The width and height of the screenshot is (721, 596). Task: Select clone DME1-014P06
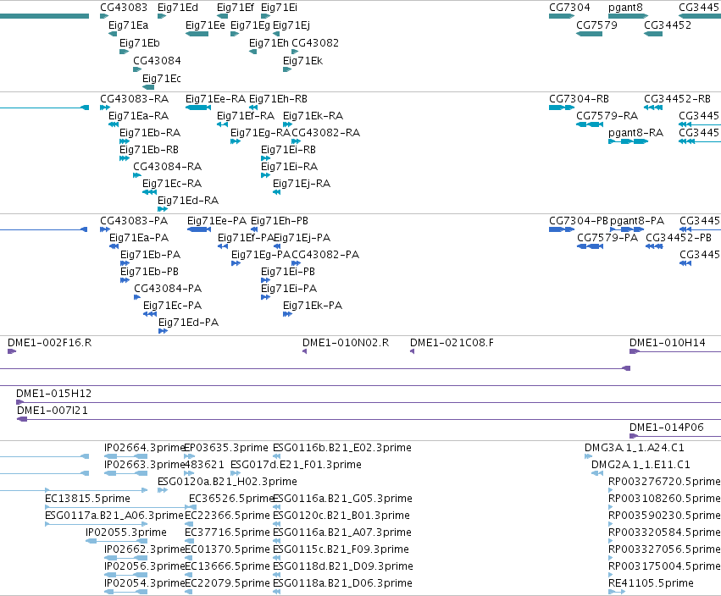coord(666,428)
